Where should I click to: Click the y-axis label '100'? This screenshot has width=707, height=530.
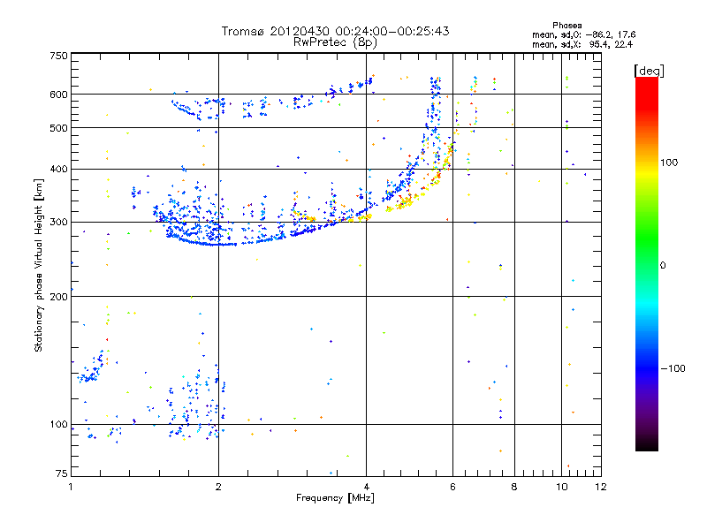[x=58, y=424]
